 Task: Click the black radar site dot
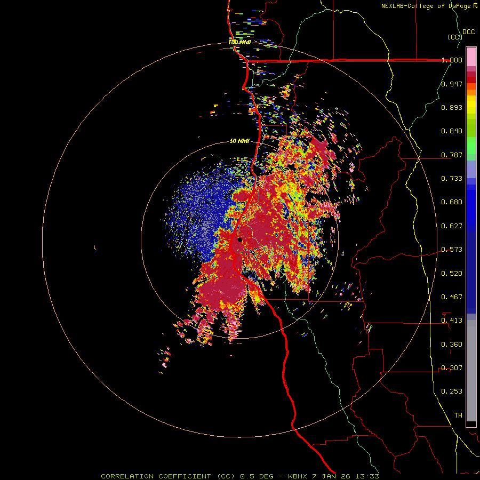pos(239,240)
